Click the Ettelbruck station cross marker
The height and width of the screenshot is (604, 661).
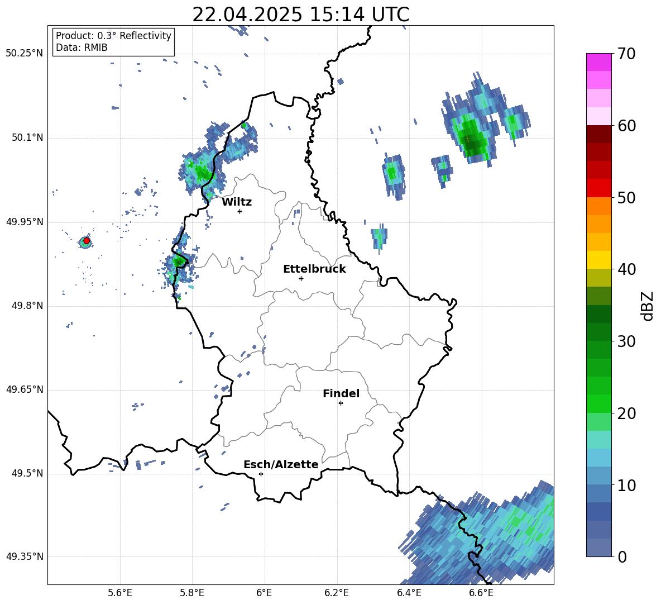tap(301, 278)
